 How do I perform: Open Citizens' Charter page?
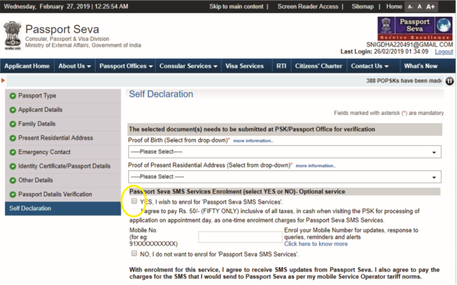click(318, 66)
